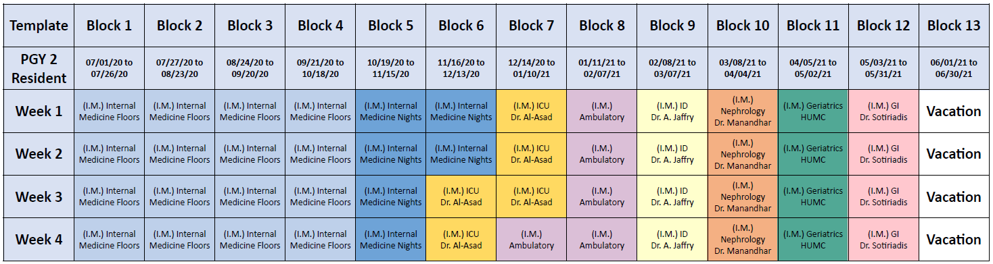Click Week 4 ID Dr. A. Jaffry cell
Viewport: 993px width, 264px height.
coord(672,239)
